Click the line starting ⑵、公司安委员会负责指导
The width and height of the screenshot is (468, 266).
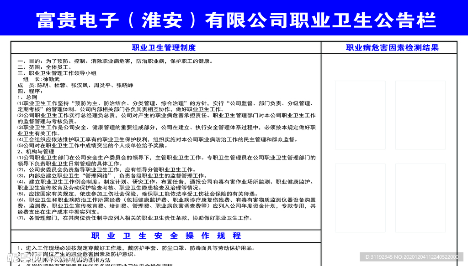[107, 169]
